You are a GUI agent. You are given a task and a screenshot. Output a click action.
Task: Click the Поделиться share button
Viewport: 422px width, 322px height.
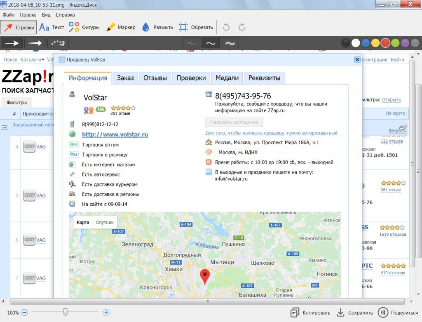coord(398,313)
